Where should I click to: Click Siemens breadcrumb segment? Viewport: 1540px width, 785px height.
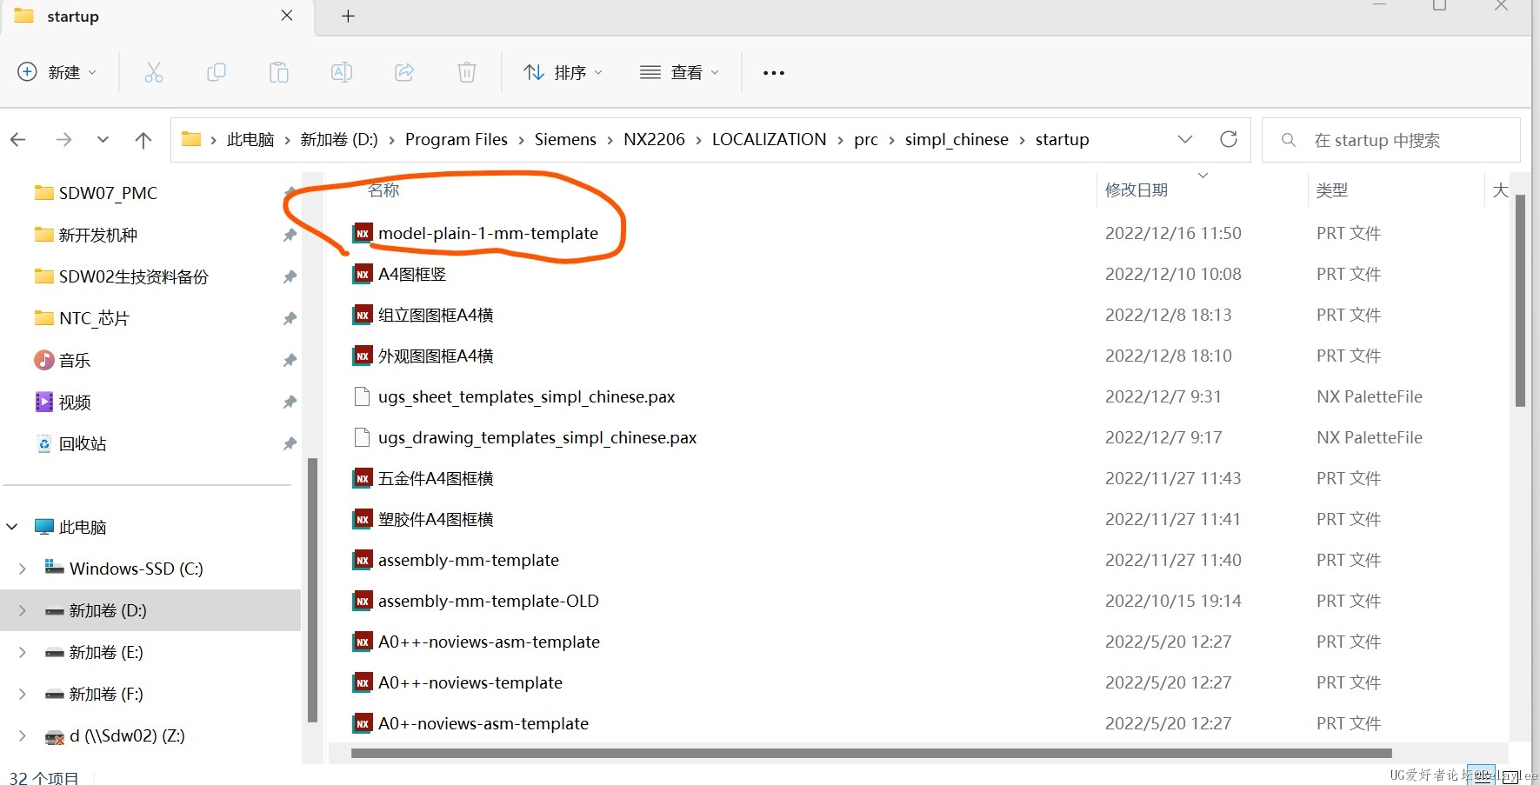coord(565,139)
